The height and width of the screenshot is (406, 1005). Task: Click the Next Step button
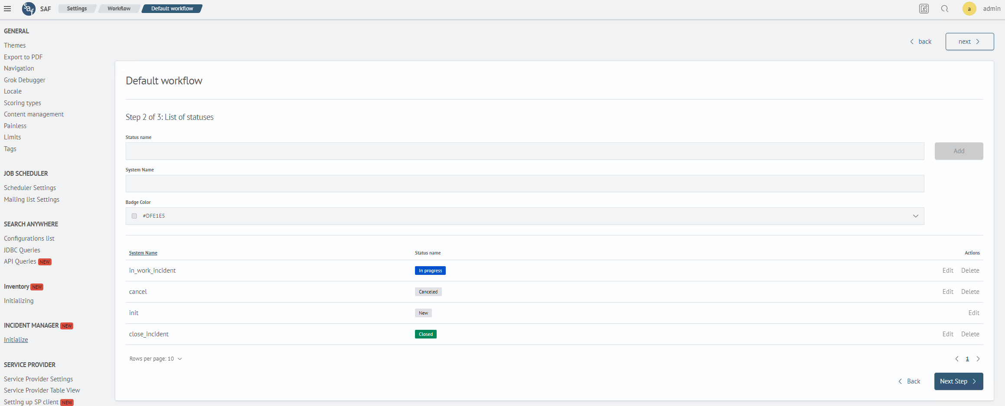[959, 381]
